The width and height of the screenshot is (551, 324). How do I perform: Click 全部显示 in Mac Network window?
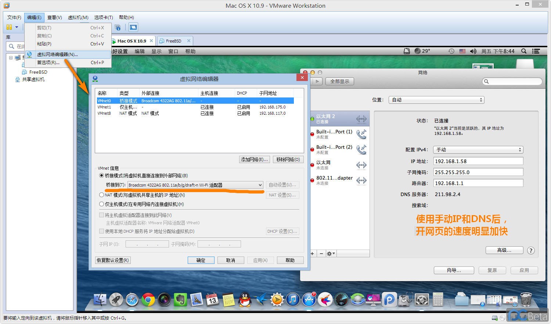coord(340,81)
